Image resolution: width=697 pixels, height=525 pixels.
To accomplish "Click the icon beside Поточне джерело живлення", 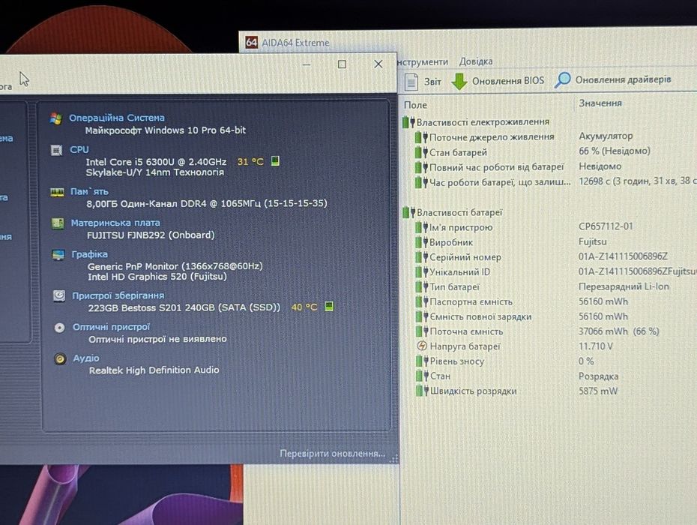I will [421, 137].
